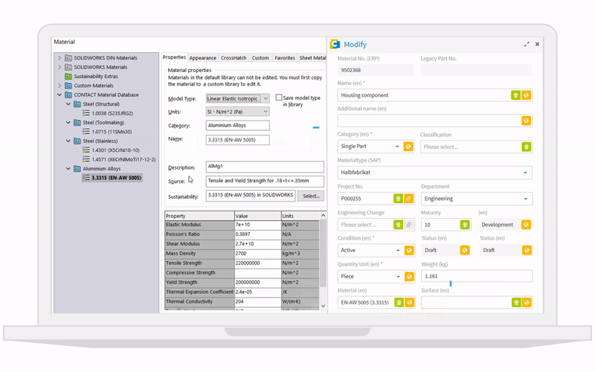The image size is (595, 372).
Task: Click orange globe icon beside Single Part category
Action: point(408,147)
